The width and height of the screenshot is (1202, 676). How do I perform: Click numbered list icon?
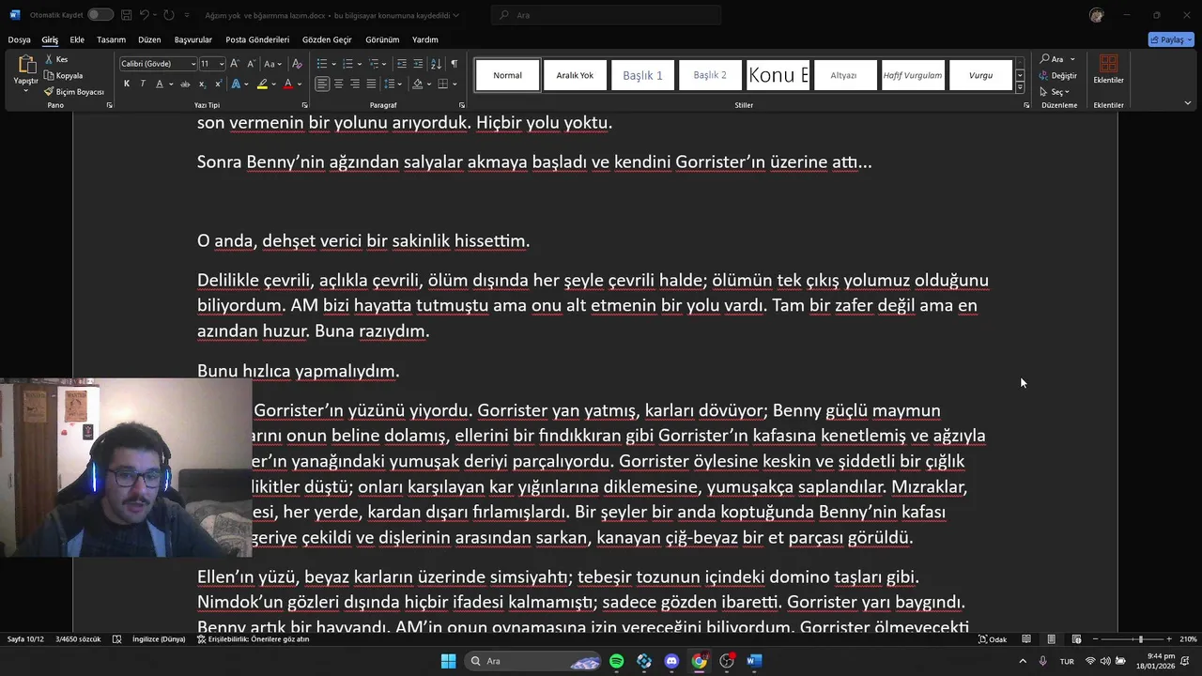(347, 64)
